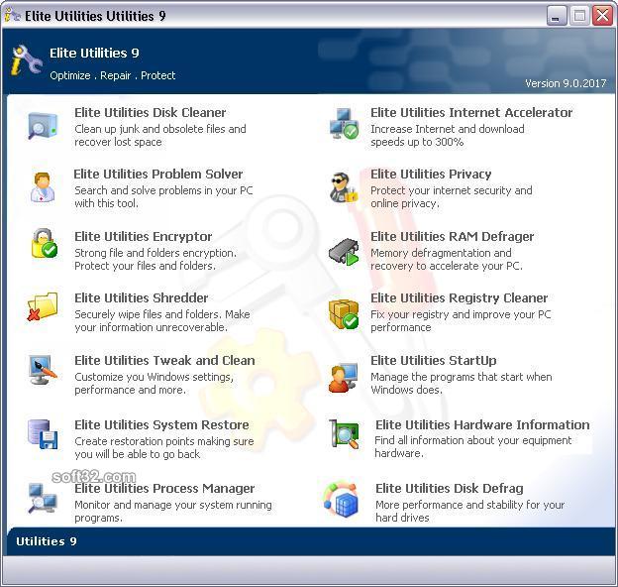This screenshot has height=587, width=618.
Task: Click the Process Manager computers icon
Action: coord(43,498)
